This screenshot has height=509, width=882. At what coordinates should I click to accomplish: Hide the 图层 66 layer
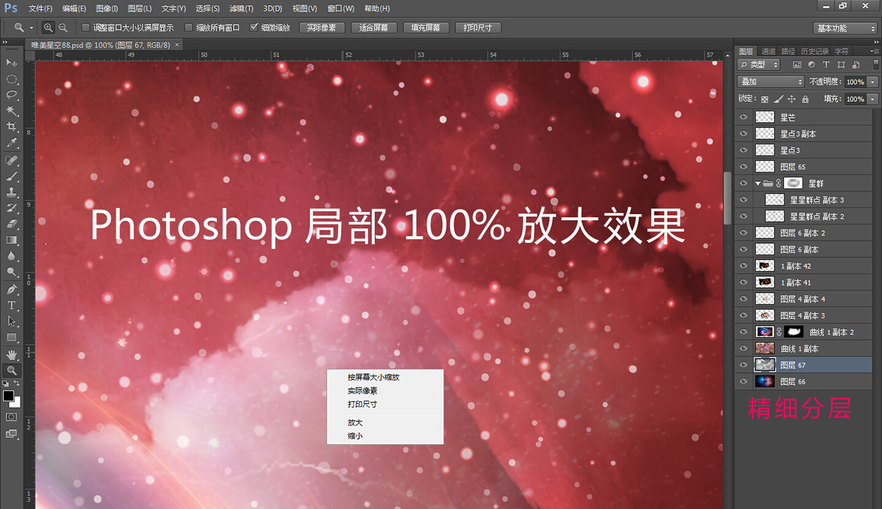point(743,381)
